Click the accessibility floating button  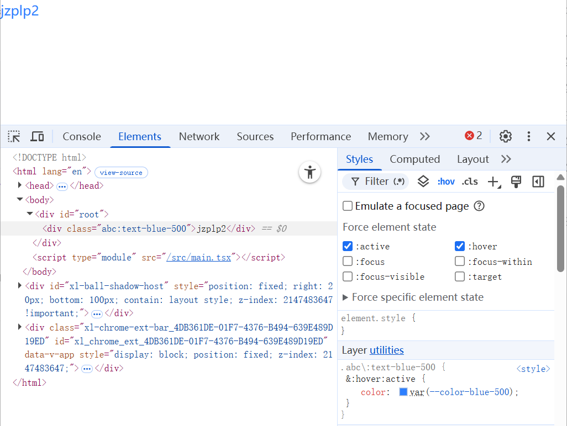tap(310, 172)
